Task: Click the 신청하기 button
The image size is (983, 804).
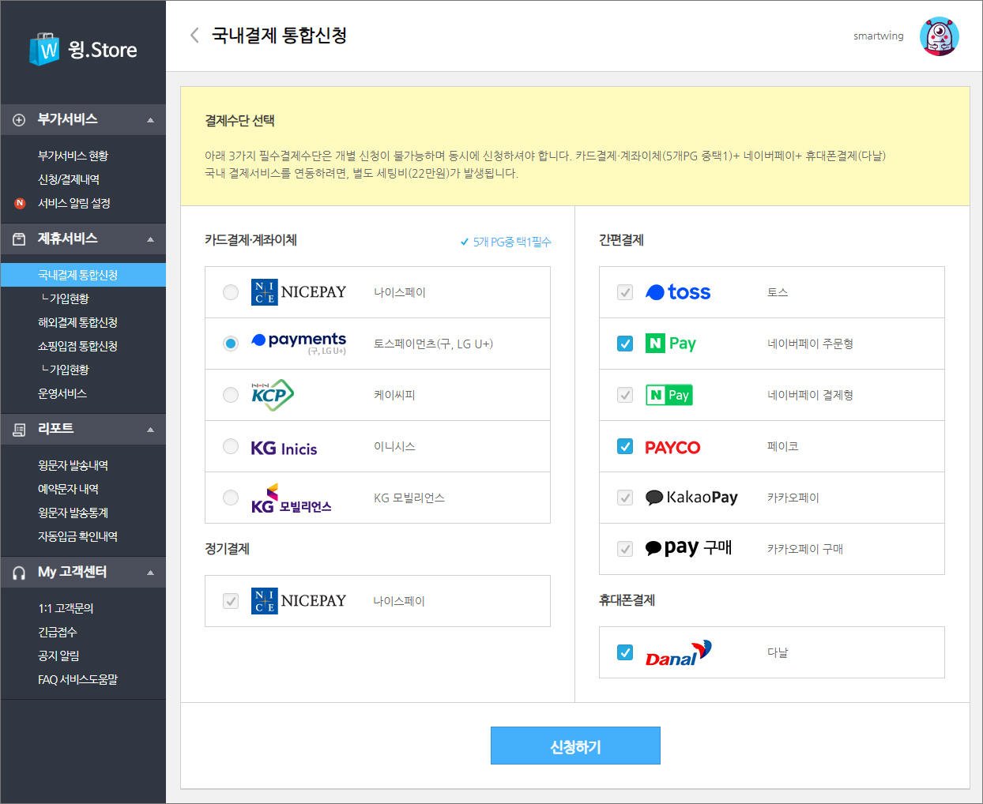Action: pyautogui.click(x=575, y=746)
